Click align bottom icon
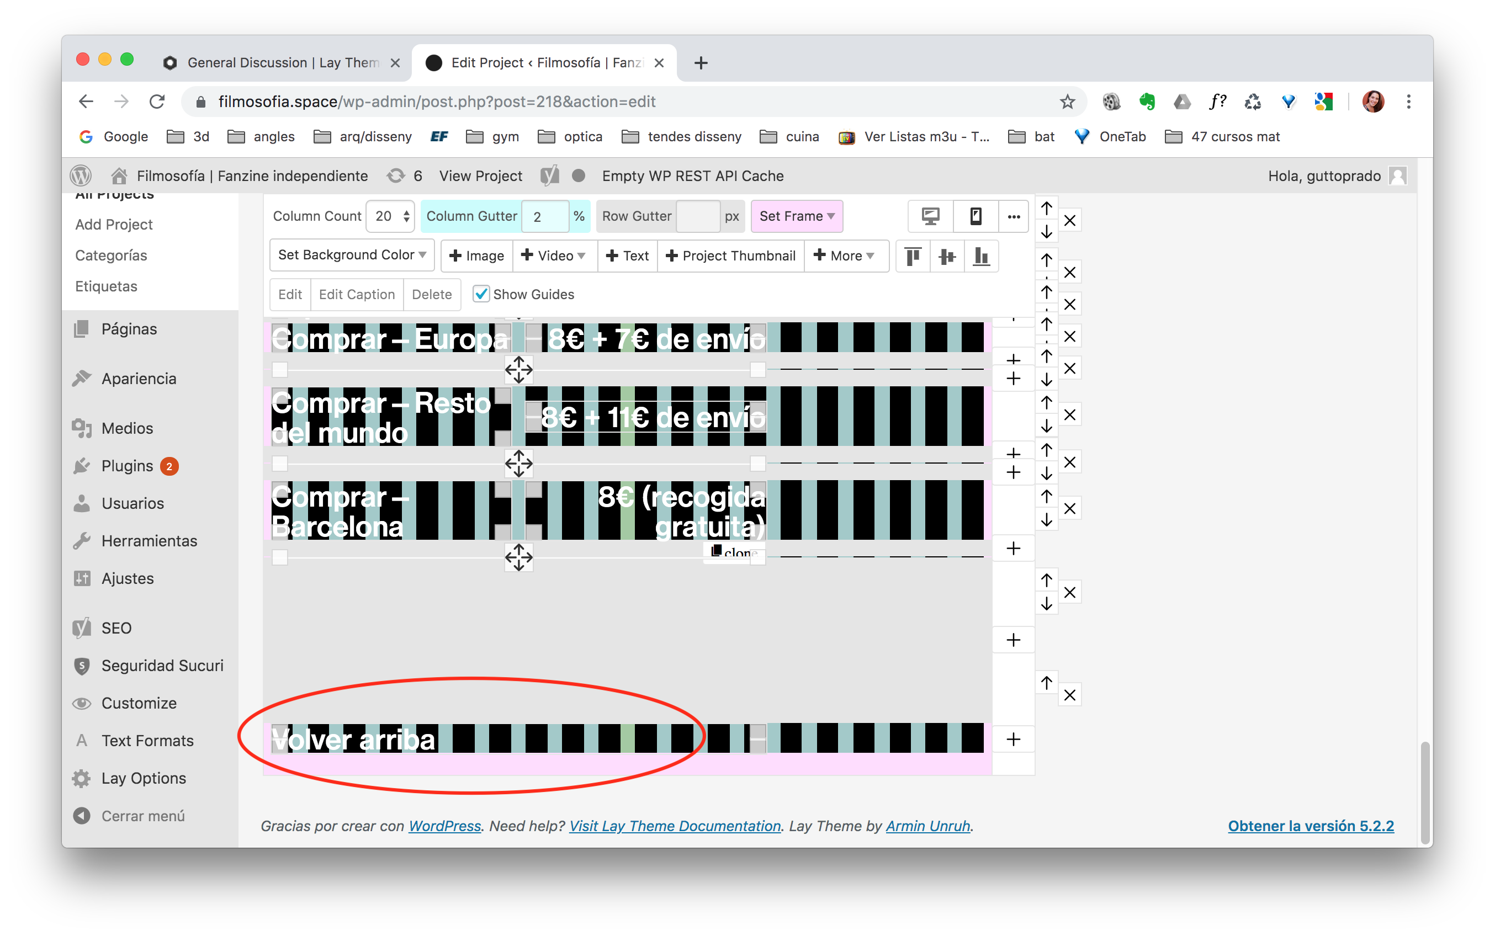Image resolution: width=1495 pixels, height=936 pixels. pos(980,256)
